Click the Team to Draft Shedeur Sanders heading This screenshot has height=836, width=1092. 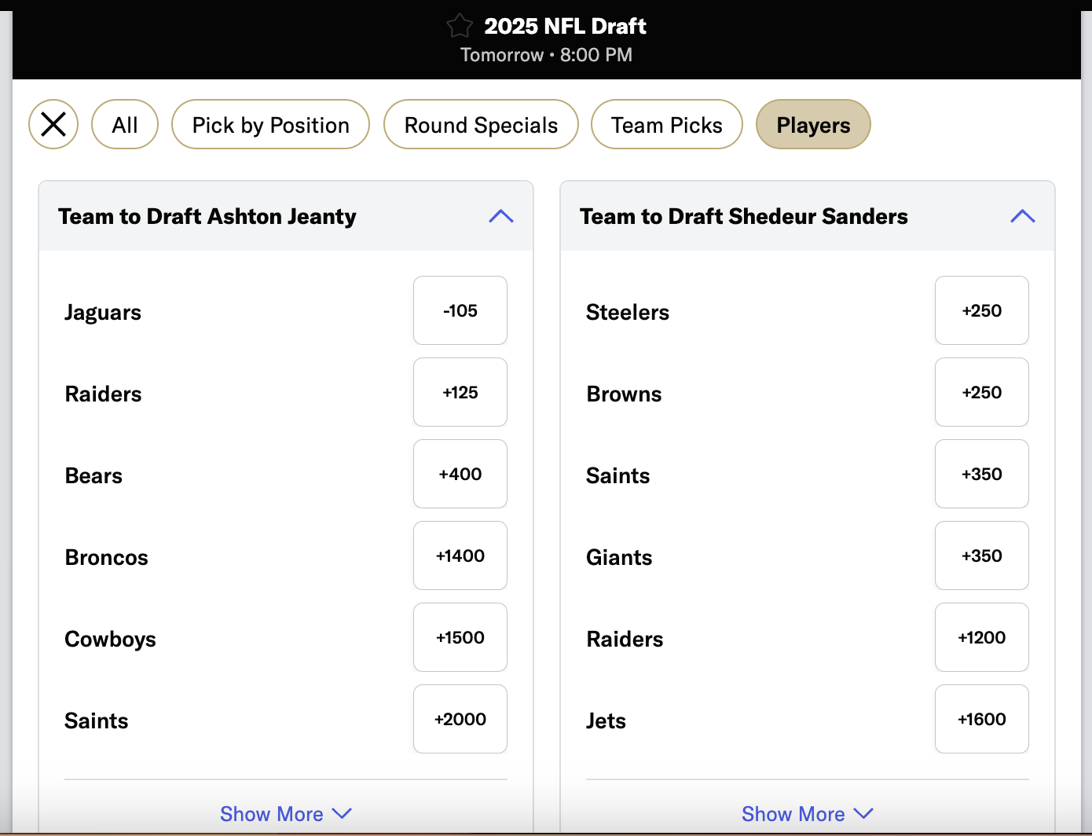click(x=744, y=216)
